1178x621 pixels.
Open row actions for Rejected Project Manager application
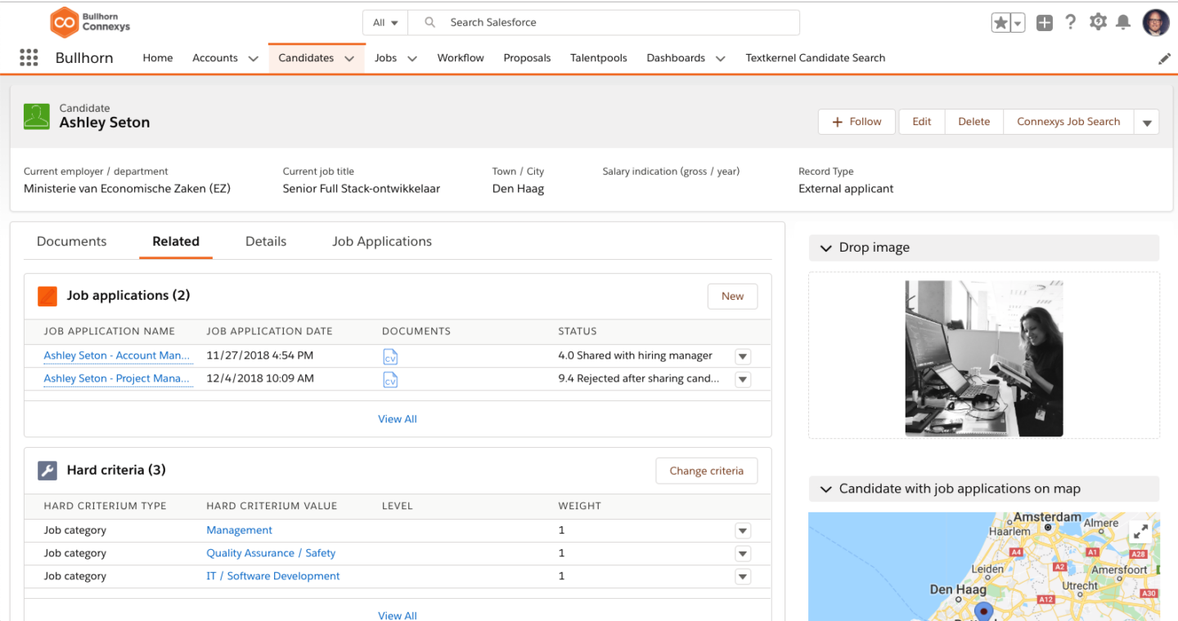(x=743, y=379)
